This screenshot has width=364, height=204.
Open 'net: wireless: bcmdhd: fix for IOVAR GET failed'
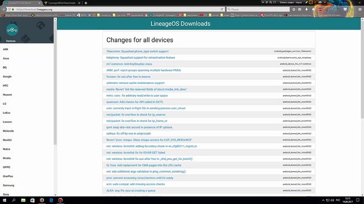pos(136,152)
